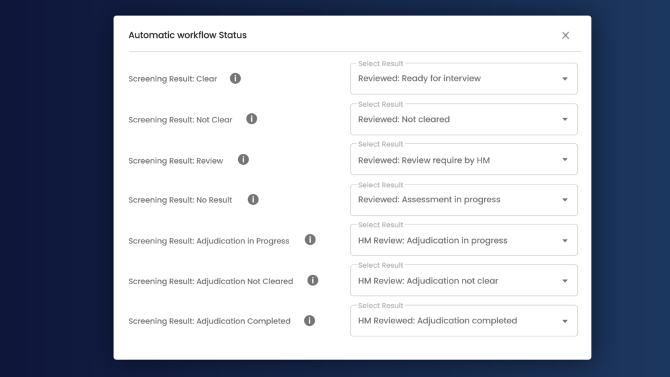The width and height of the screenshot is (670, 377).
Task: Open the 'Reviewed: Not cleared' dropdown arrow
Action: 565,120
